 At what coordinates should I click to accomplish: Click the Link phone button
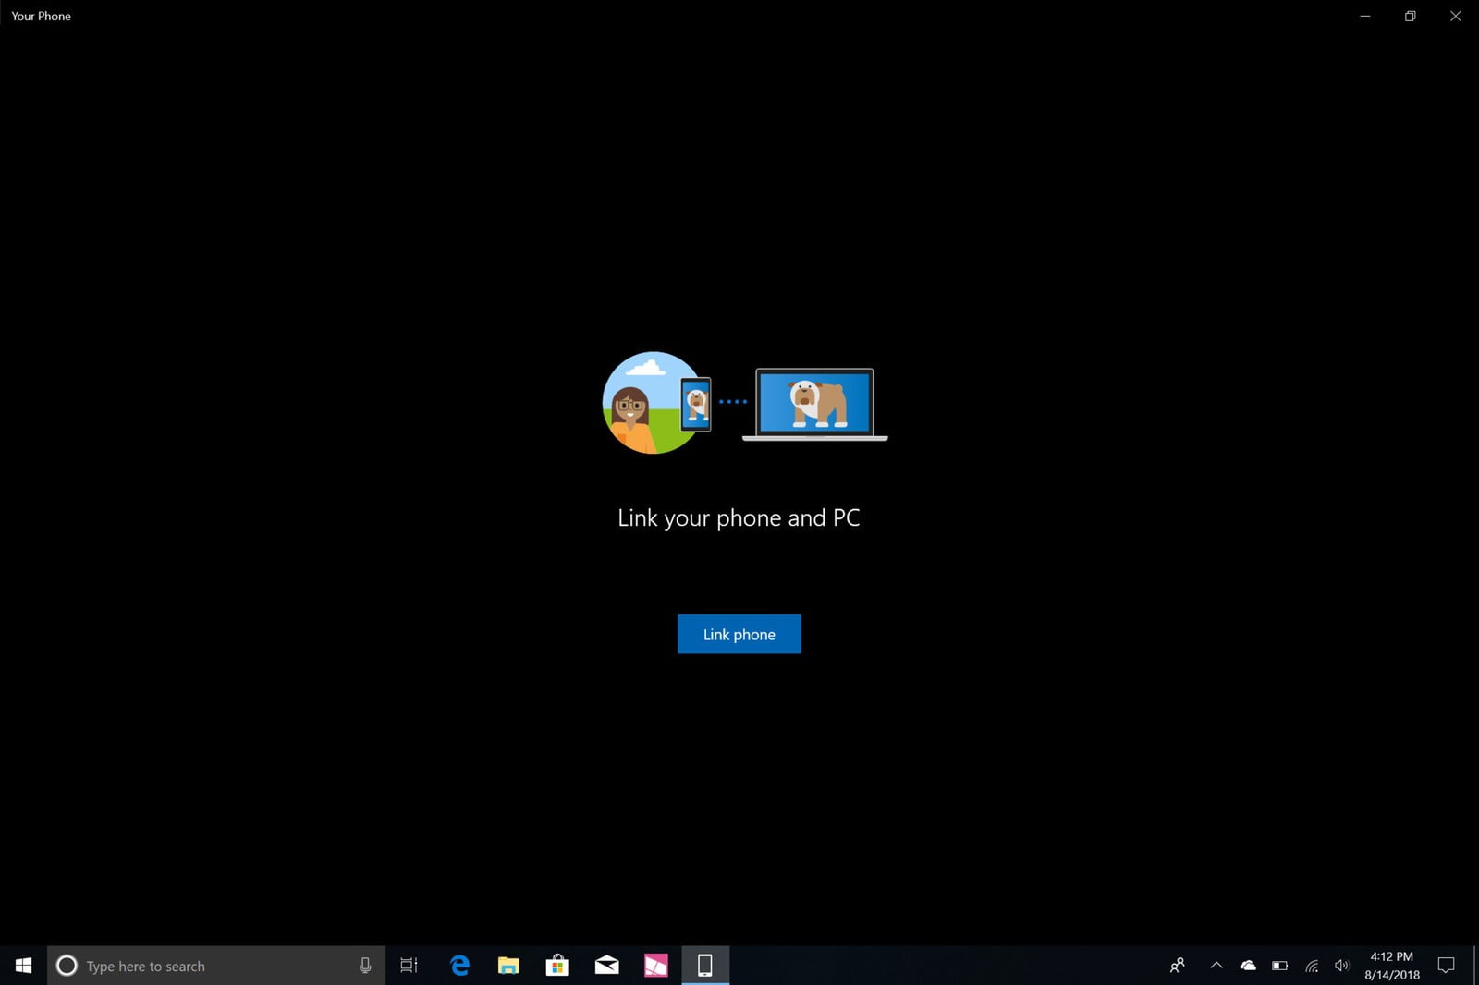point(739,634)
